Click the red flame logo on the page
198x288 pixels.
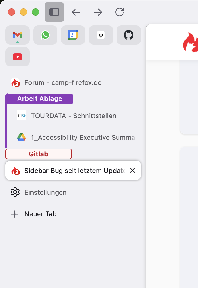(190, 43)
